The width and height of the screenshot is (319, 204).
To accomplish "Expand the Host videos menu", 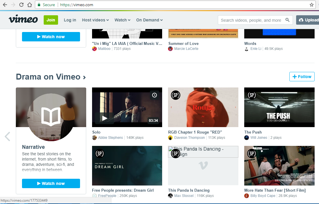I will point(95,20).
